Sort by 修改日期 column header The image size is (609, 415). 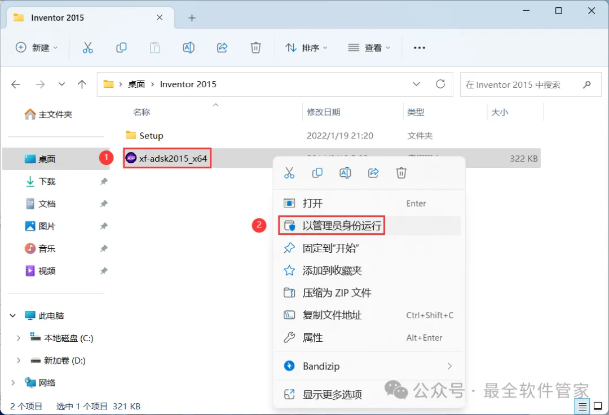coord(324,113)
